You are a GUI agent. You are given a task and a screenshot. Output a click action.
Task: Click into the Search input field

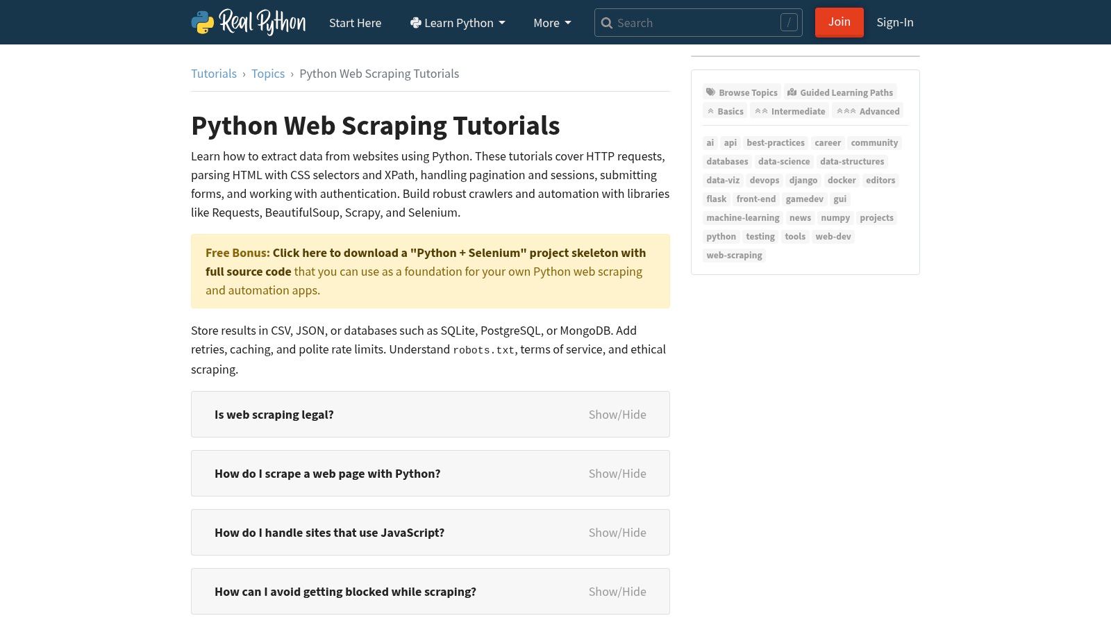point(694,23)
